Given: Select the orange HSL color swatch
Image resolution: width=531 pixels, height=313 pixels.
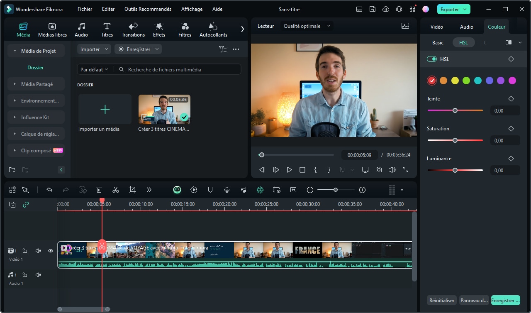Looking at the screenshot, I should coord(443,81).
